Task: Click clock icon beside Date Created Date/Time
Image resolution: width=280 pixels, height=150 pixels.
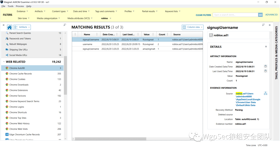Action: pos(265,66)
